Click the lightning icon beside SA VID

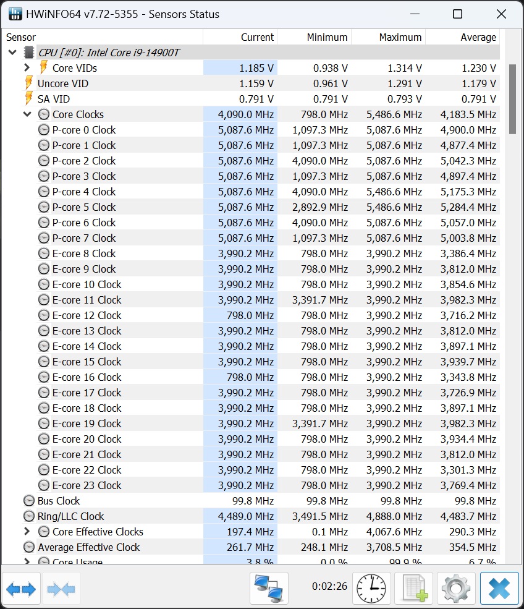pos(28,99)
